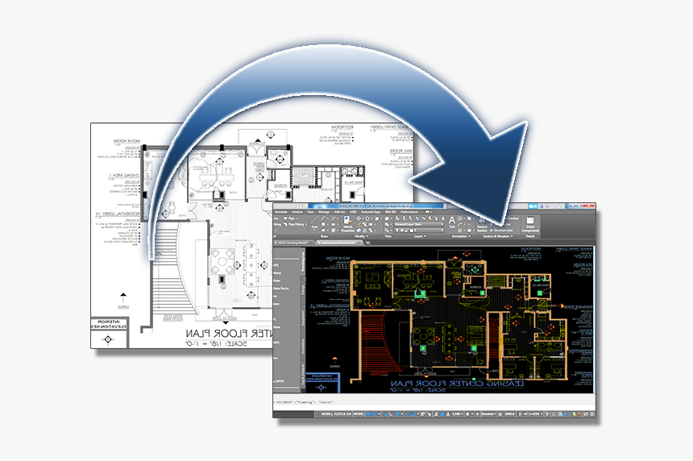Open the Equipment tool palette tab

point(303,318)
